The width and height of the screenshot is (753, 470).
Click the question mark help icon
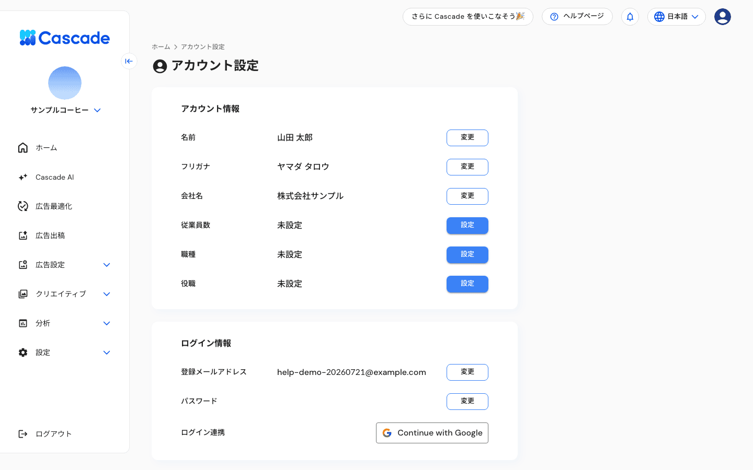click(x=554, y=17)
